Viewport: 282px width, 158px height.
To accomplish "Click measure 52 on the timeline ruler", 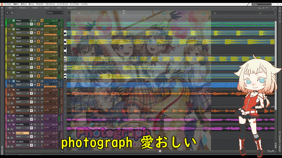I will [215, 13].
